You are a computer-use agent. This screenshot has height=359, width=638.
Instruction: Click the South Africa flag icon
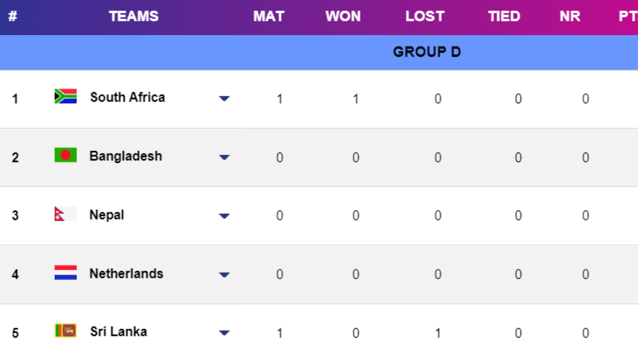click(65, 96)
